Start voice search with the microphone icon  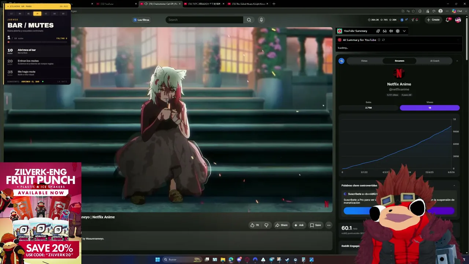point(261,20)
